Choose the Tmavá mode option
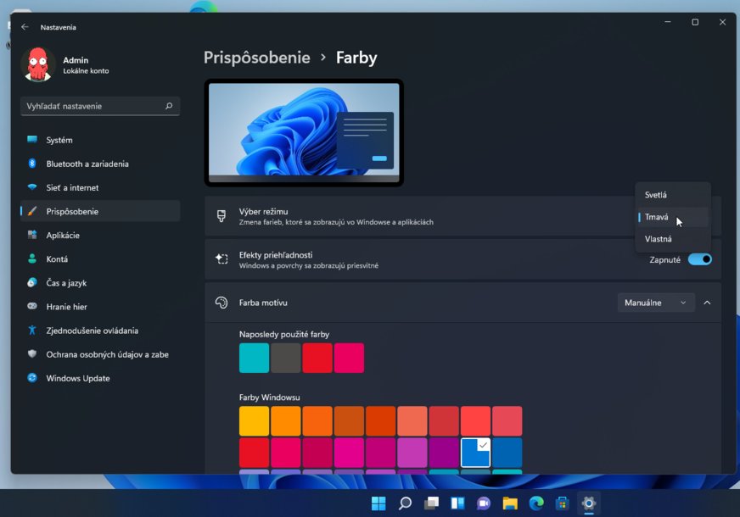This screenshot has height=517, width=740. 657,217
